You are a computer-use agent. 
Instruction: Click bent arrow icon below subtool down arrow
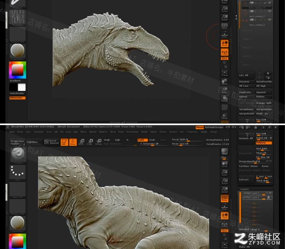pyautogui.click(x=268, y=78)
